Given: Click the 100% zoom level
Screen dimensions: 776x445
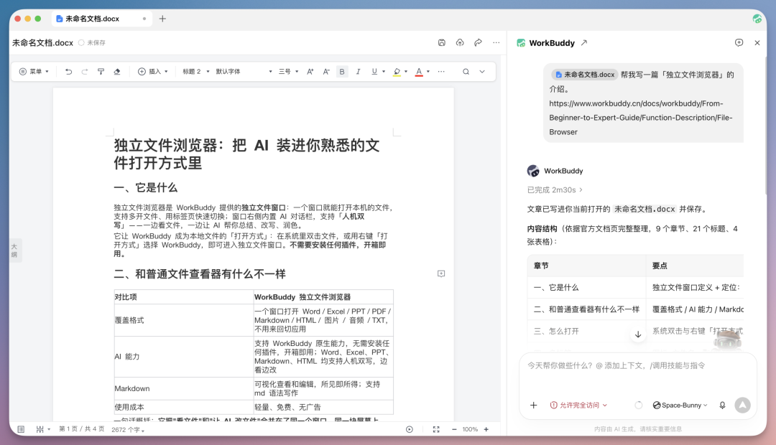Looking at the screenshot, I should point(470,429).
